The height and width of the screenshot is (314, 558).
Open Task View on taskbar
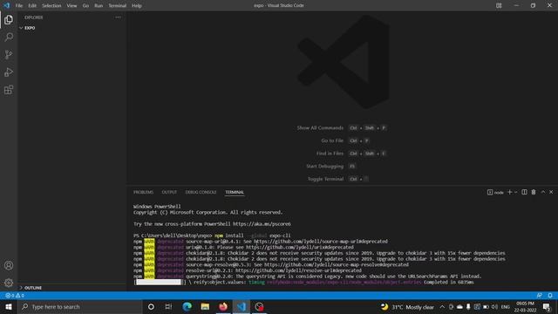point(168,306)
